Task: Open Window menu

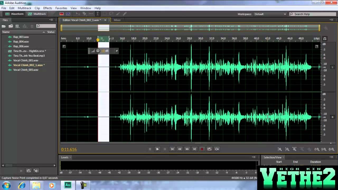Action: click(x=86, y=8)
